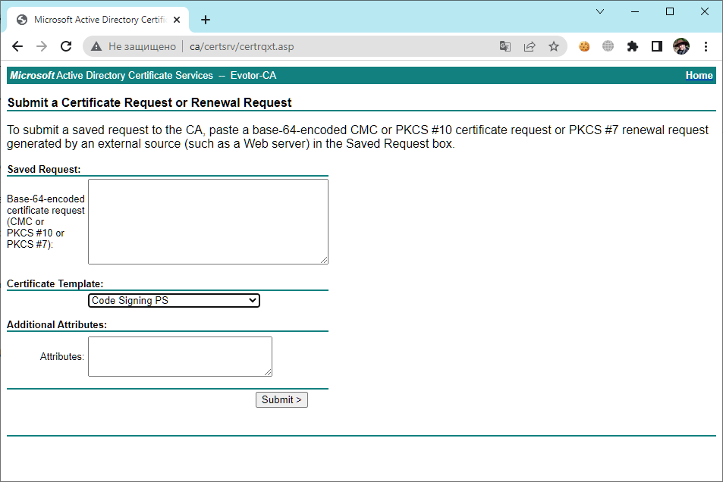The image size is (723, 482).
Task: Click the page title Submit a Certificate Request
Action: point(149,103)
